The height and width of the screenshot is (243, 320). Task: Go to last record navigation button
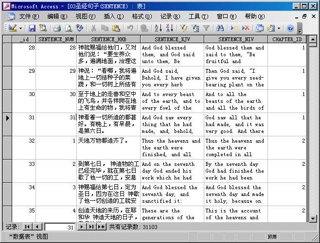point(91,227)
